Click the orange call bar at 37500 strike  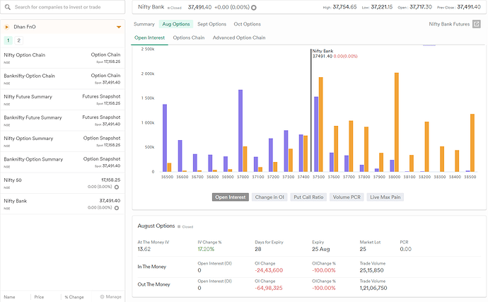tap(321, 124)
